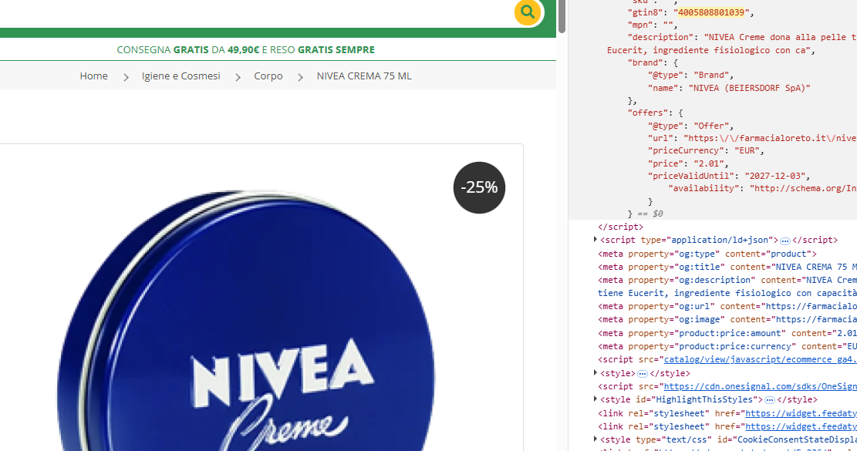Select the og:type meta element
This screenshot has width=857, height=451.
[x=707, y=254]
